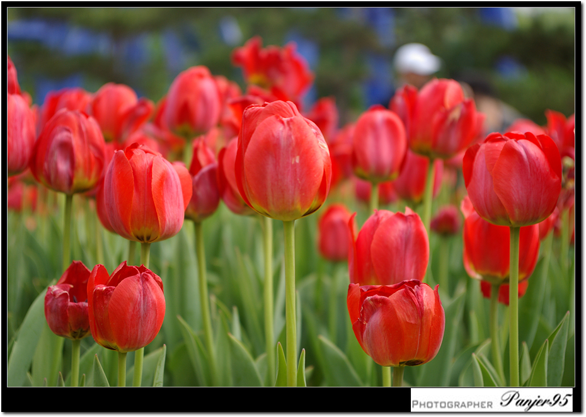Click the sharp tulip left of center bloom
Screen dimensions: 586x417
pyautogui.click(x=143, y=194)
